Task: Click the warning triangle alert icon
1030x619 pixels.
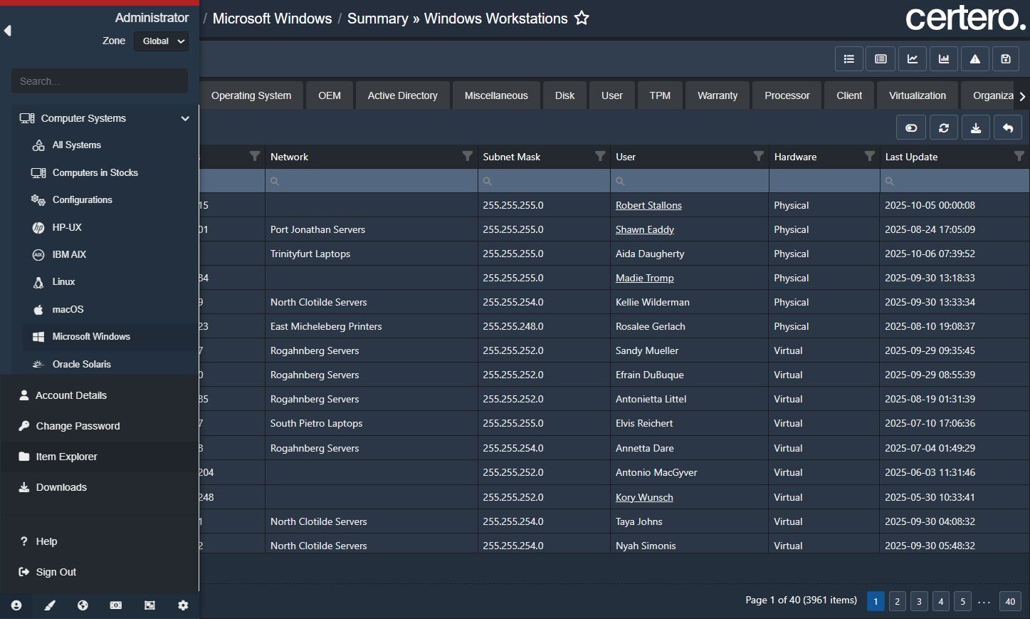Action: point(974,59)
